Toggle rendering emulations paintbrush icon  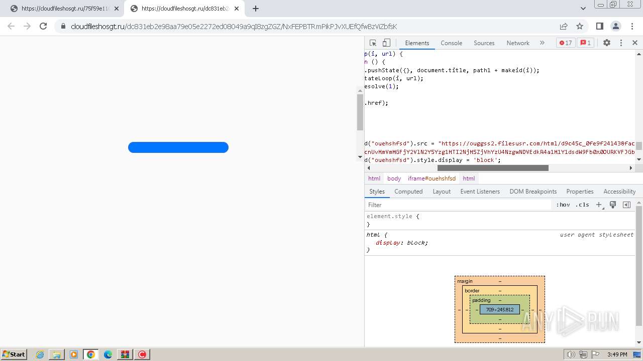[x=613, y=205]
